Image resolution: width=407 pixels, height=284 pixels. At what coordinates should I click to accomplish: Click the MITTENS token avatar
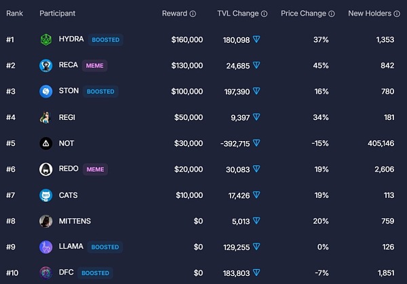click(46, 221)
